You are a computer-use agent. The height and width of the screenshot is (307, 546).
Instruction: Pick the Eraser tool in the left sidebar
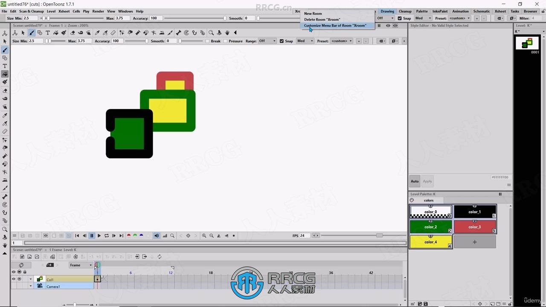coord(5,90)
